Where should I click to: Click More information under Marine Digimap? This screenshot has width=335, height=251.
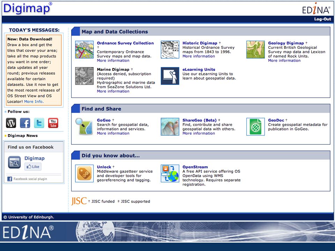coord(113,91)
